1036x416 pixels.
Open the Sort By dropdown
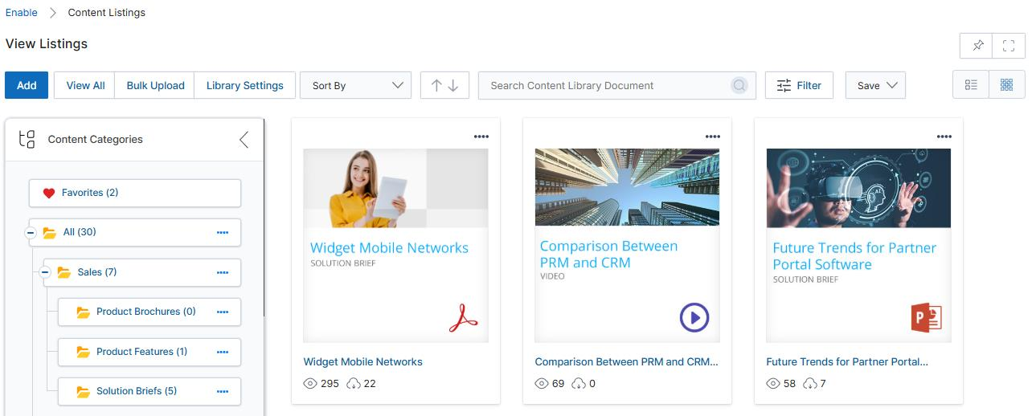pos(355,85)
